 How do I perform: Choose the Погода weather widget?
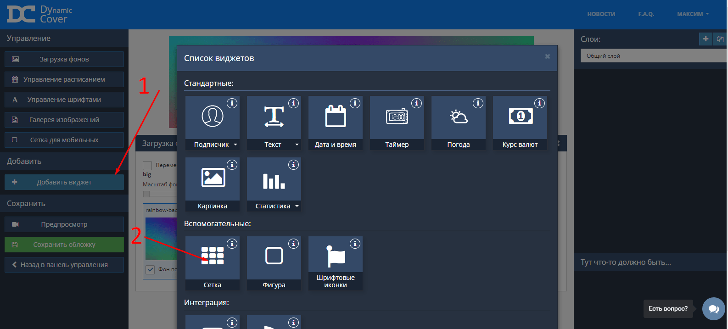(x=458, y=117)
